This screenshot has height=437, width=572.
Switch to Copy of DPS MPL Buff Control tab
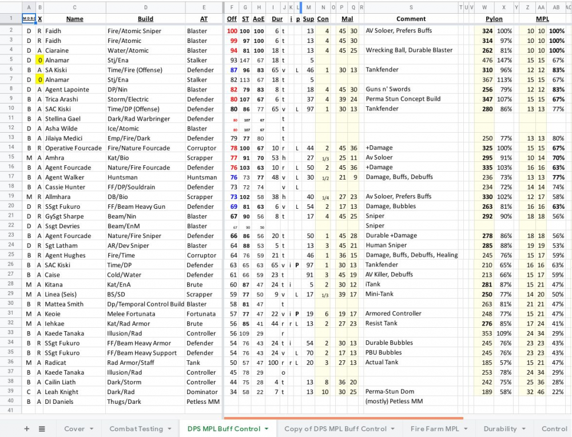pyautogui.click(x=335, y=429)
